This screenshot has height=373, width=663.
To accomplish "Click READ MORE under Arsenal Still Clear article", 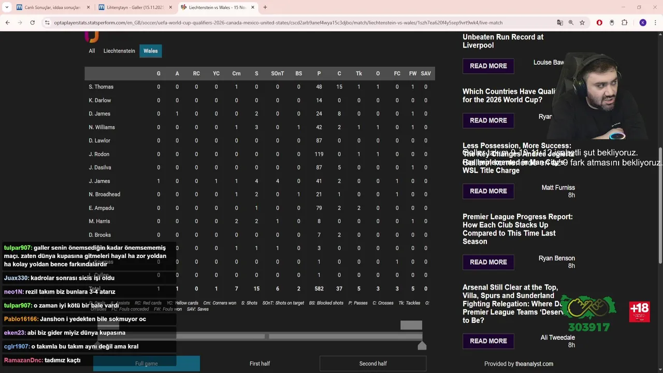I will 488,341.
